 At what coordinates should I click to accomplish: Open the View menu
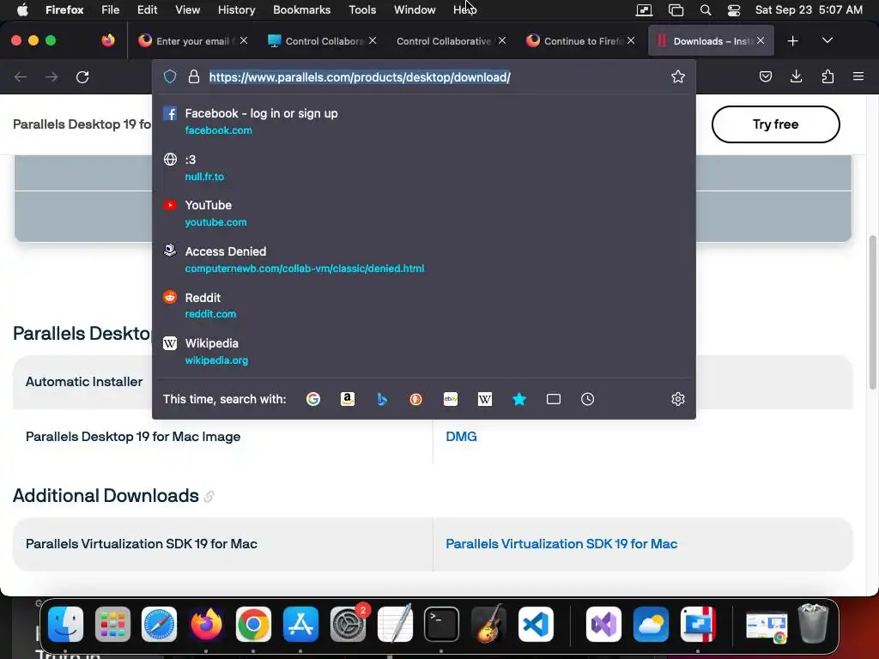point(187,9)
